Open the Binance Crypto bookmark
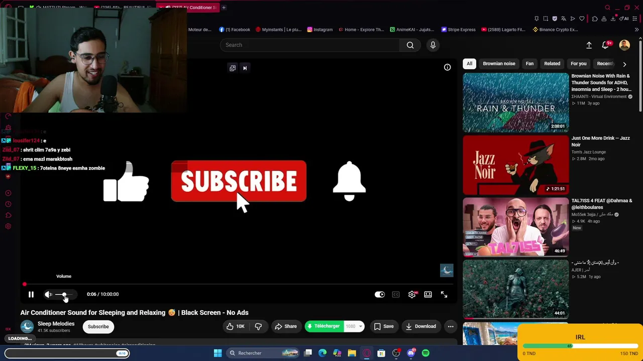 click(555, 30)
